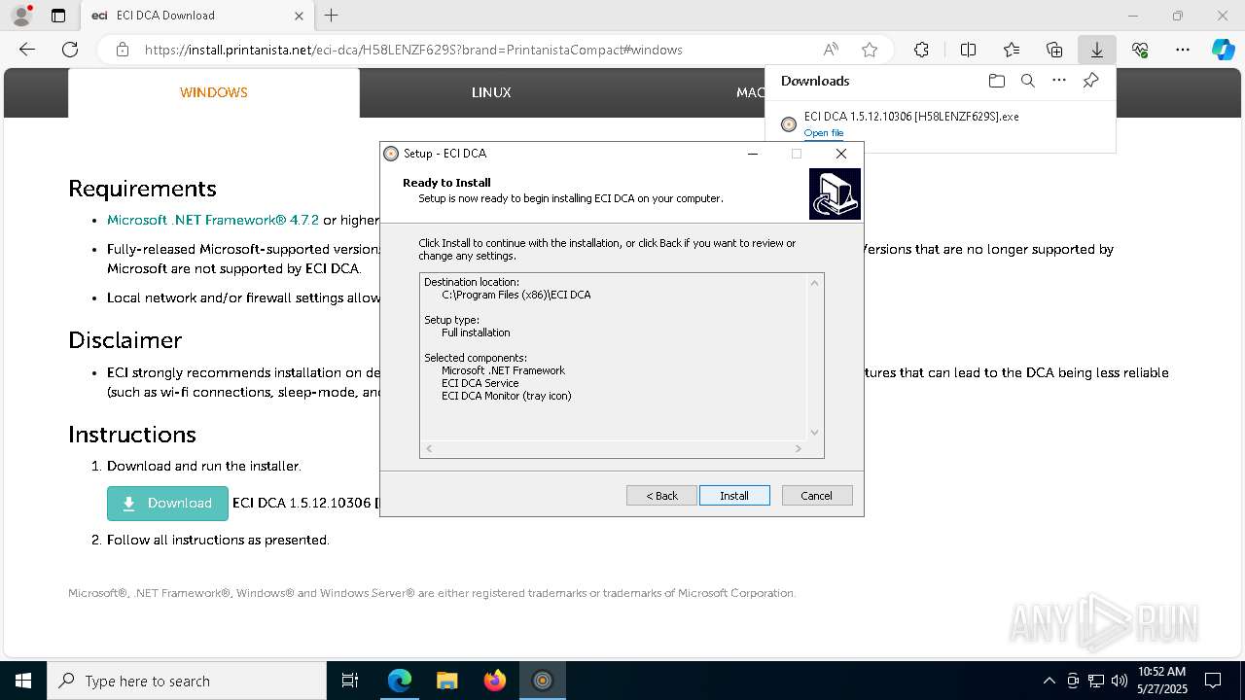
Task: Open Microsoft Edge from taskbar
Action: tap(400, 681)
